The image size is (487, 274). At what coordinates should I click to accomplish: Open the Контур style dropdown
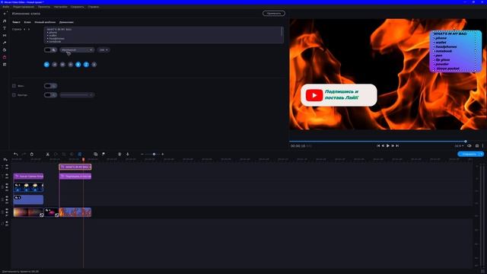(x=77, y=95)
